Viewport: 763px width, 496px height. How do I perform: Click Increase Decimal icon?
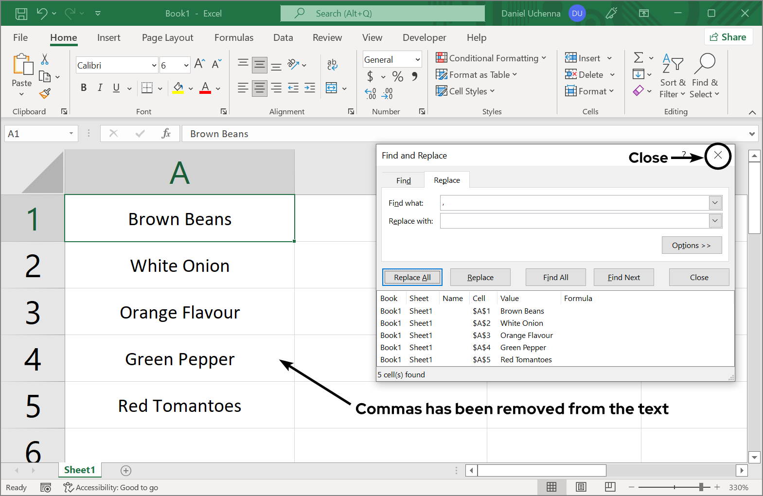click(371, 93)
